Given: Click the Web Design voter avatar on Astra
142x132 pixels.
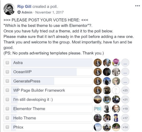Looking at the screenshot, I should point(116,63).
